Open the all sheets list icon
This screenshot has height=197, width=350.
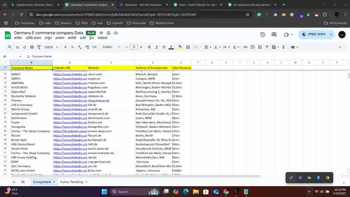coord(23,182)
